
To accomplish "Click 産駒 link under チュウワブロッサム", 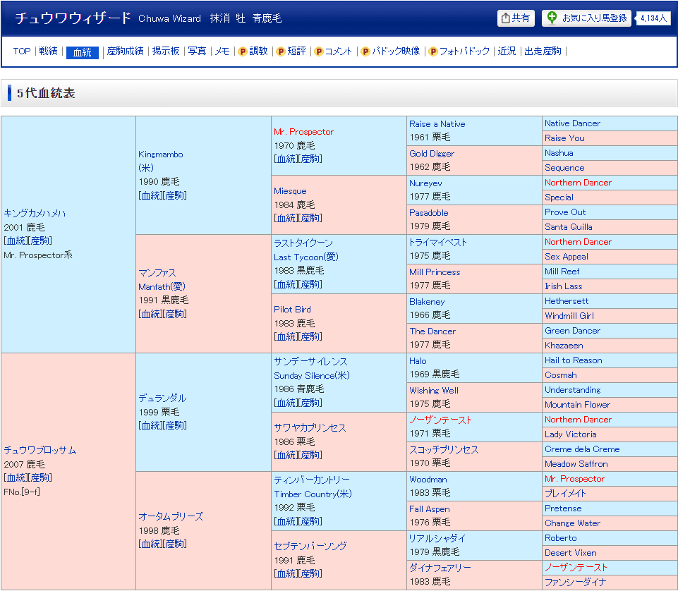I will tap(40, 477).
